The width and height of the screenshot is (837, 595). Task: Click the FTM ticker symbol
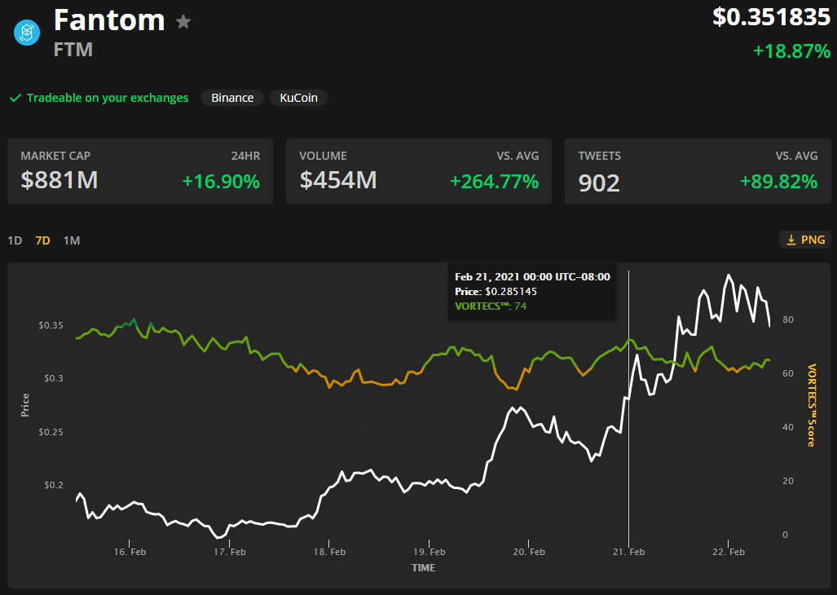73,50
